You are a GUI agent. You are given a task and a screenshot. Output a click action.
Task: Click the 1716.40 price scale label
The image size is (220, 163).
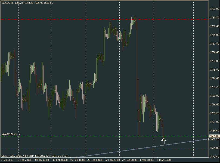pos(215,104)
